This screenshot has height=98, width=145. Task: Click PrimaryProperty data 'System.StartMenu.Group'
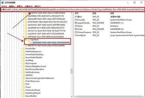point(121,32)
